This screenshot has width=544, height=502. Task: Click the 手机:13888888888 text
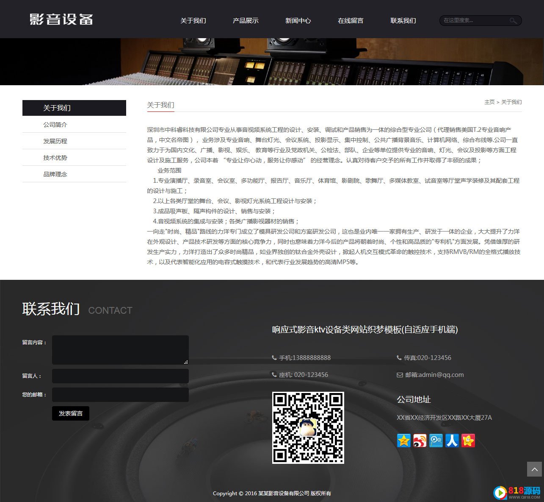(x=305, y=358)
